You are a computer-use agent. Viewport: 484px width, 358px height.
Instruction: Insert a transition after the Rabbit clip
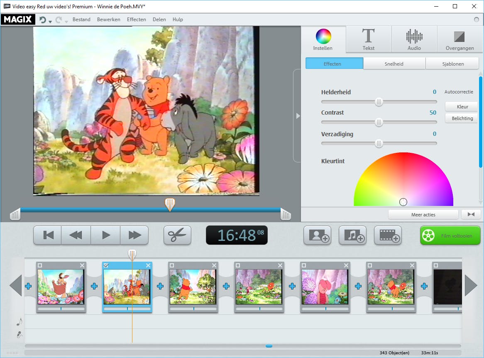(x=94, y=286)
